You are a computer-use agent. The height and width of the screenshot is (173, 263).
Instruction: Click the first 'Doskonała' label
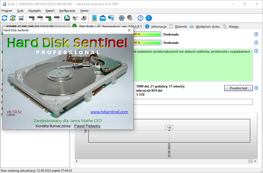(x=171, y=34)
